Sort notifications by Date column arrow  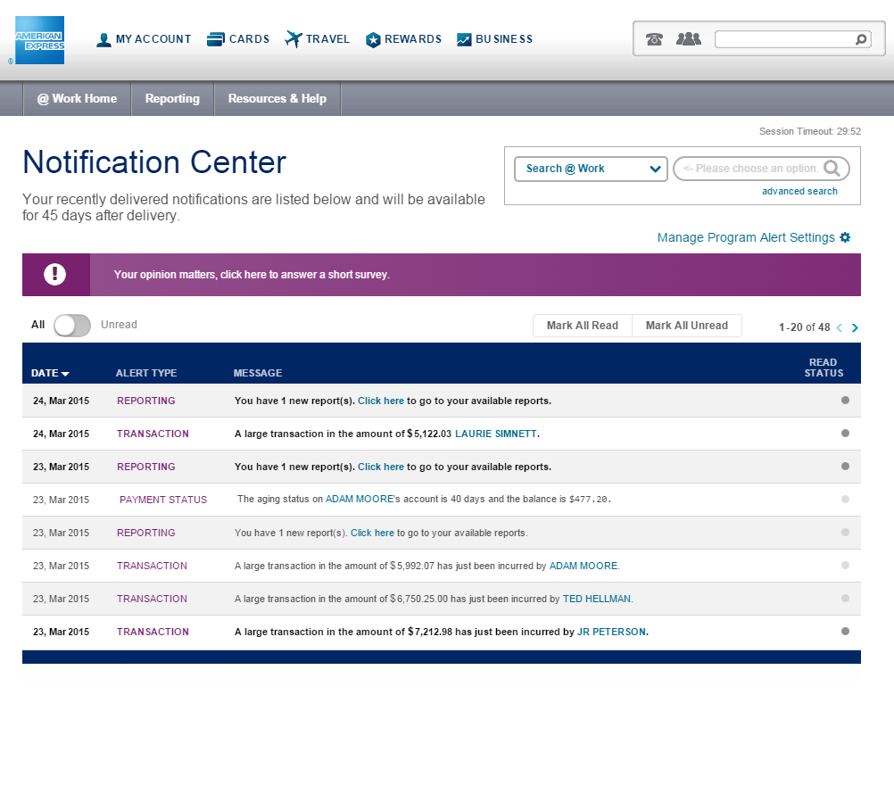click(x=66, y=374)
